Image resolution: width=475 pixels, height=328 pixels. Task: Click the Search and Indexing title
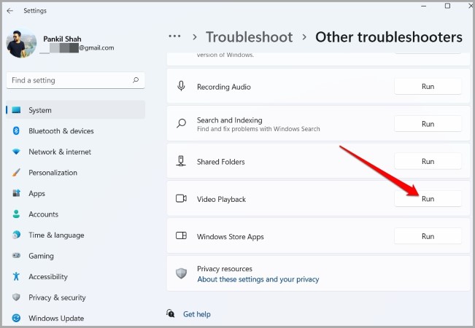tap(230, 120)
